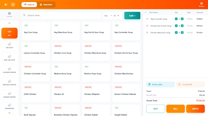Focus the Search Item field
This screenshot has height=116, width=208.
(61, 15)
